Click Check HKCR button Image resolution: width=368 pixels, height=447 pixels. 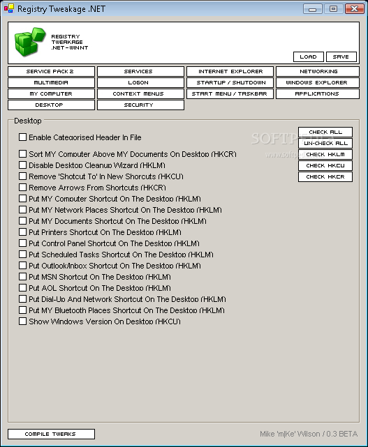pos(325,176)
